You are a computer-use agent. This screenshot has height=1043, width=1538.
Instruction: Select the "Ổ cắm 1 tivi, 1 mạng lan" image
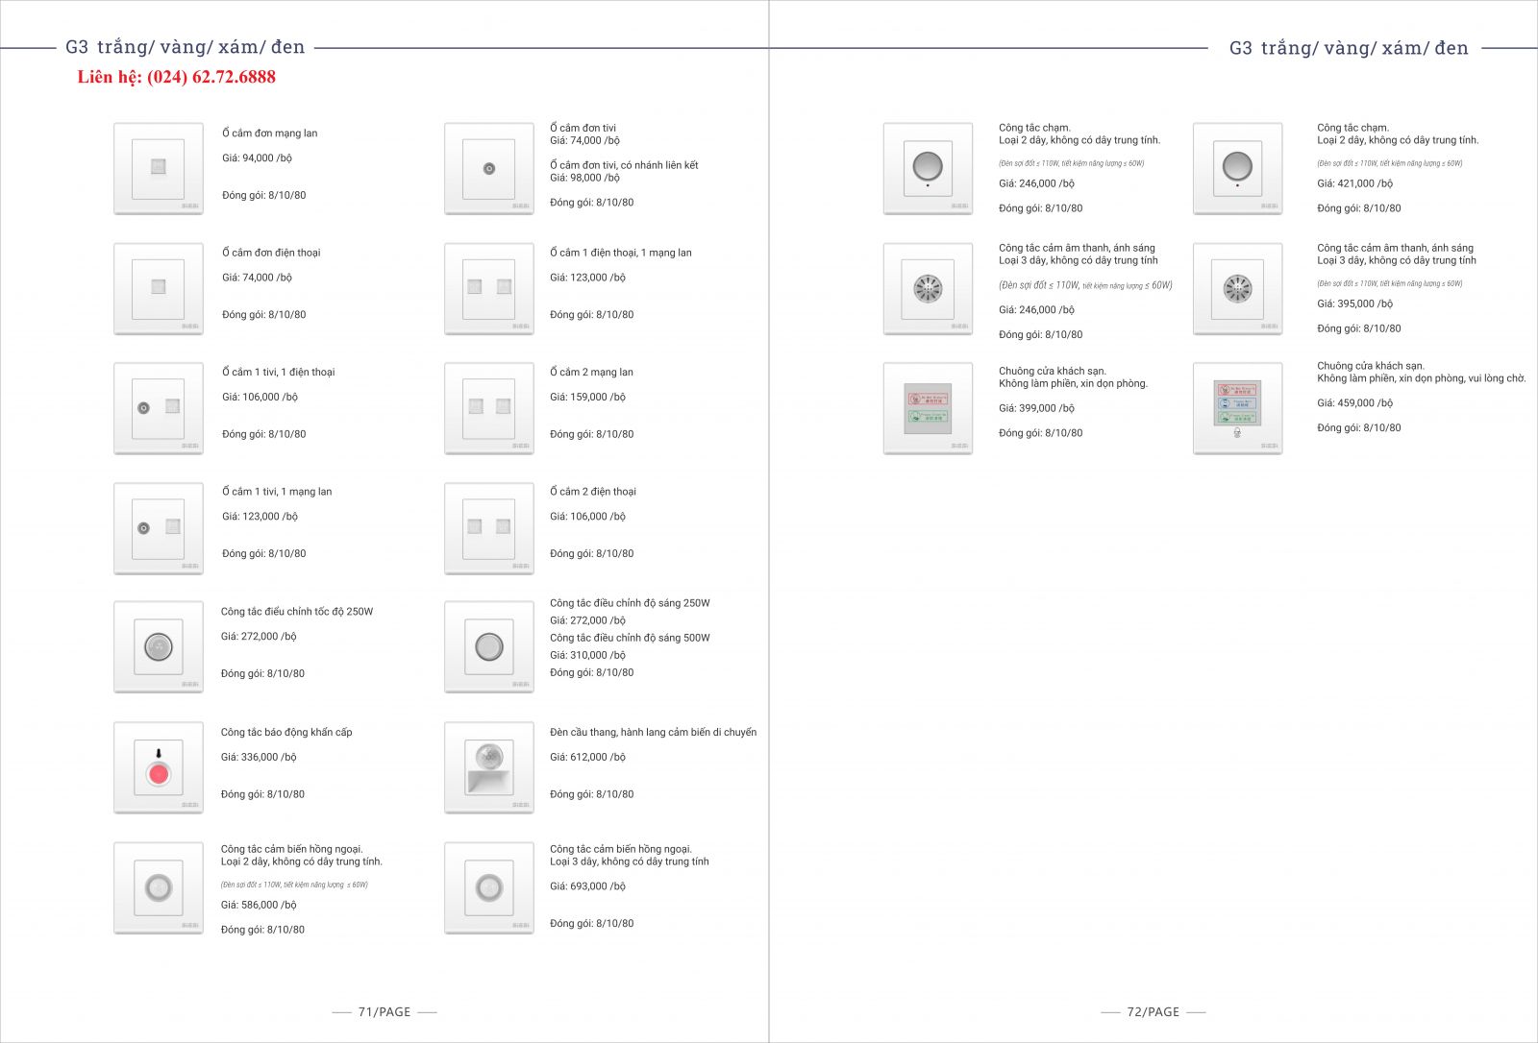(x=159, y=527)
